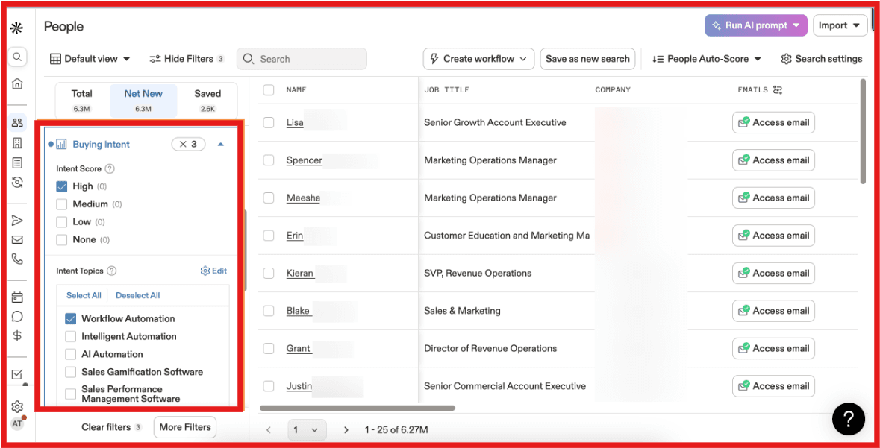Expand the Create workflow dropdown

coord(478,59)
